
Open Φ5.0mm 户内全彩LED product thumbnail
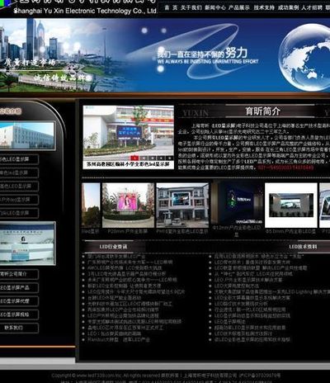tap(291, 206)
